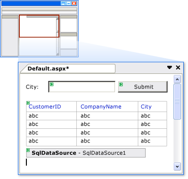Click the red-outlined editor area thumbnail
188x179 pixels.
tap(39, 26)
